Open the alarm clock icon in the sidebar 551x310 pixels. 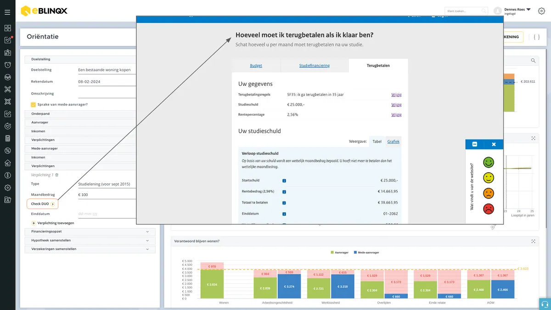coord(7,65)
